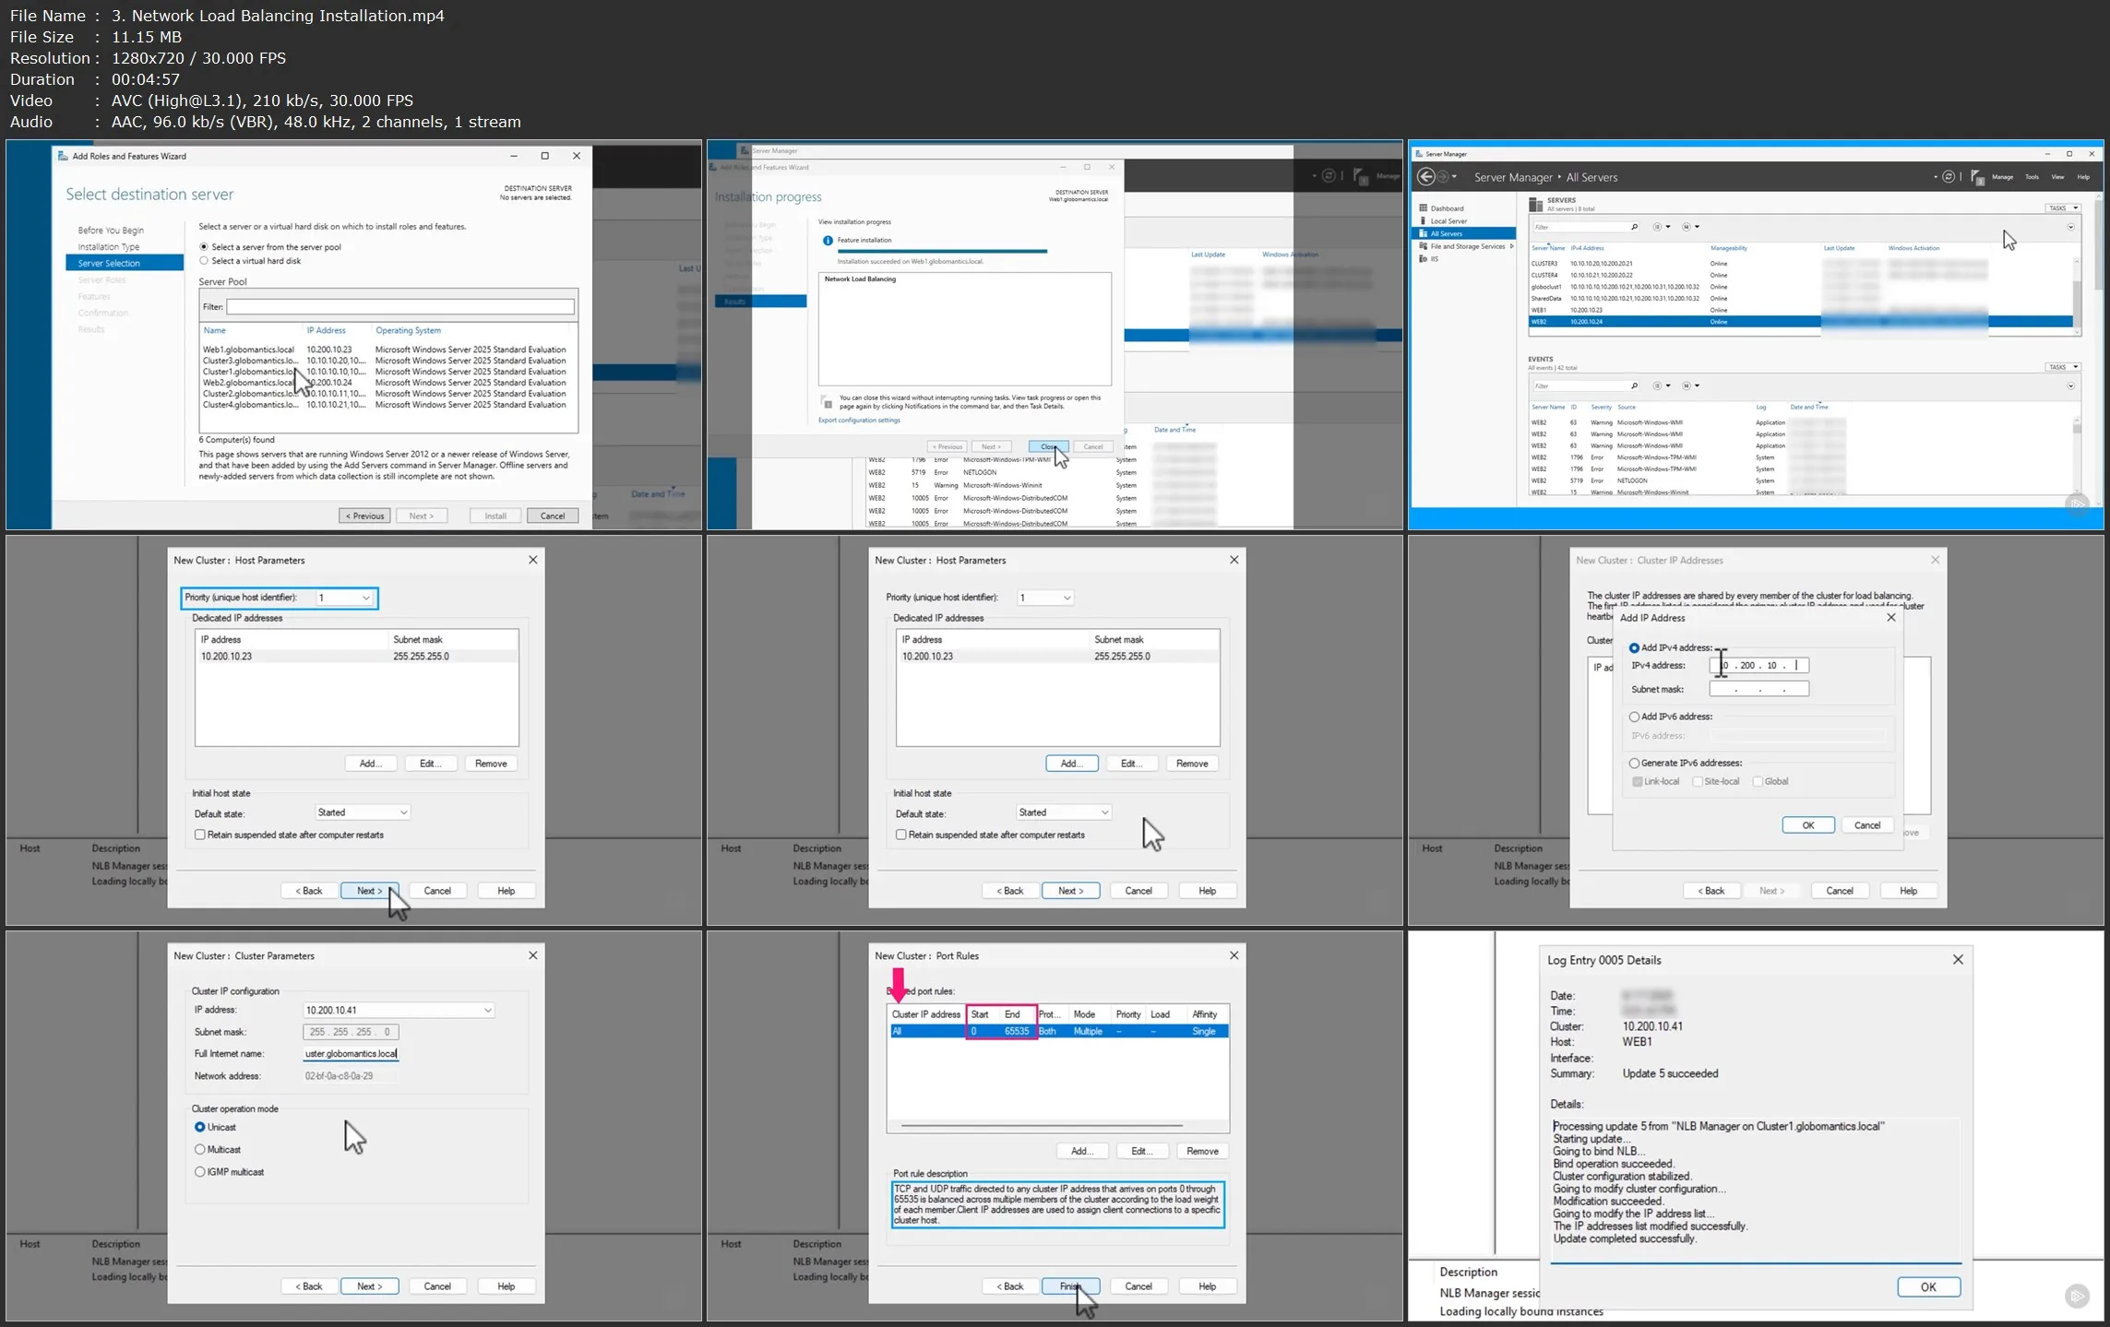Go to Before You Begin wizard step

111,231
